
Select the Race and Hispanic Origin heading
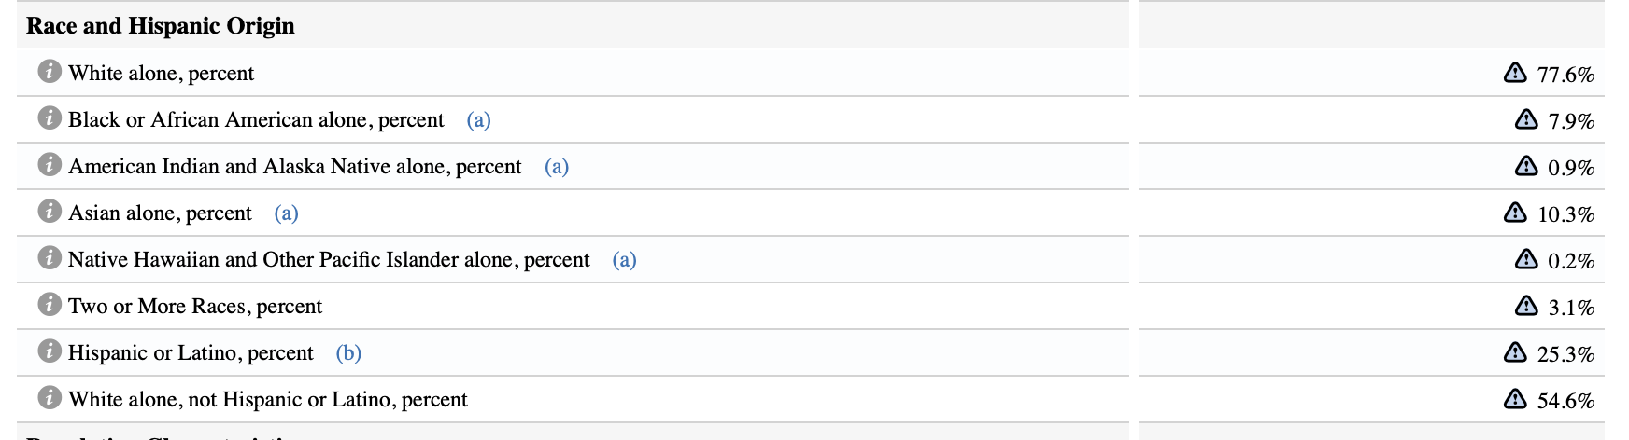pos(161,26)
